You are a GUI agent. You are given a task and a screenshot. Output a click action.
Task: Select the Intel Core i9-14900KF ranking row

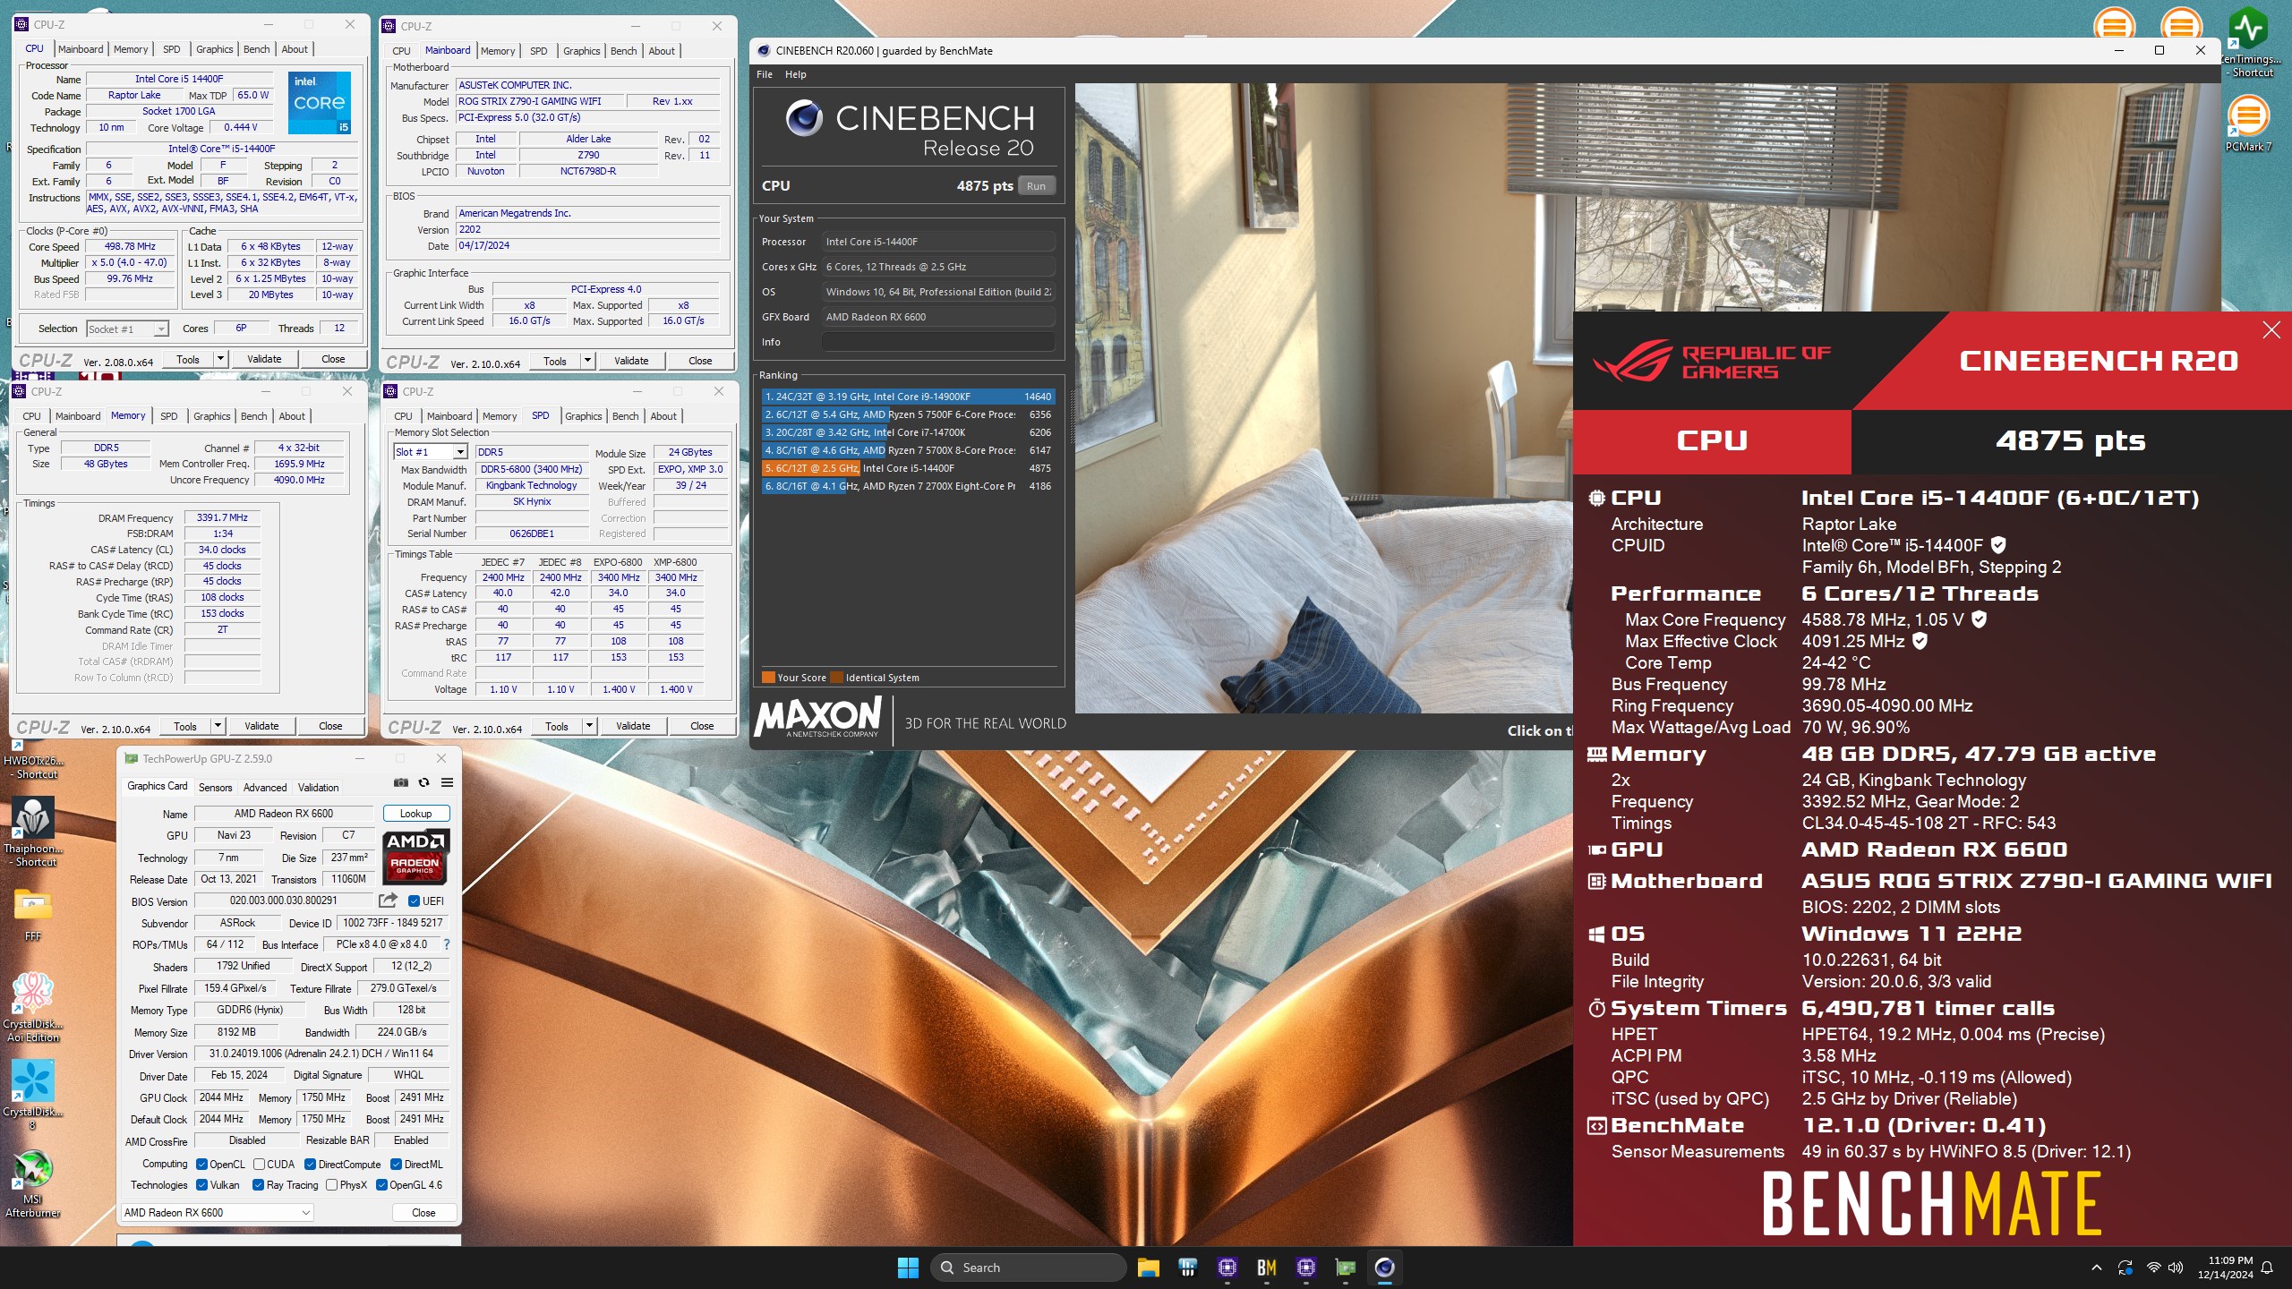(908, 397)
